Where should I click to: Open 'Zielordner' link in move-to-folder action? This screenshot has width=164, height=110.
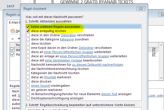coord(68,35)
